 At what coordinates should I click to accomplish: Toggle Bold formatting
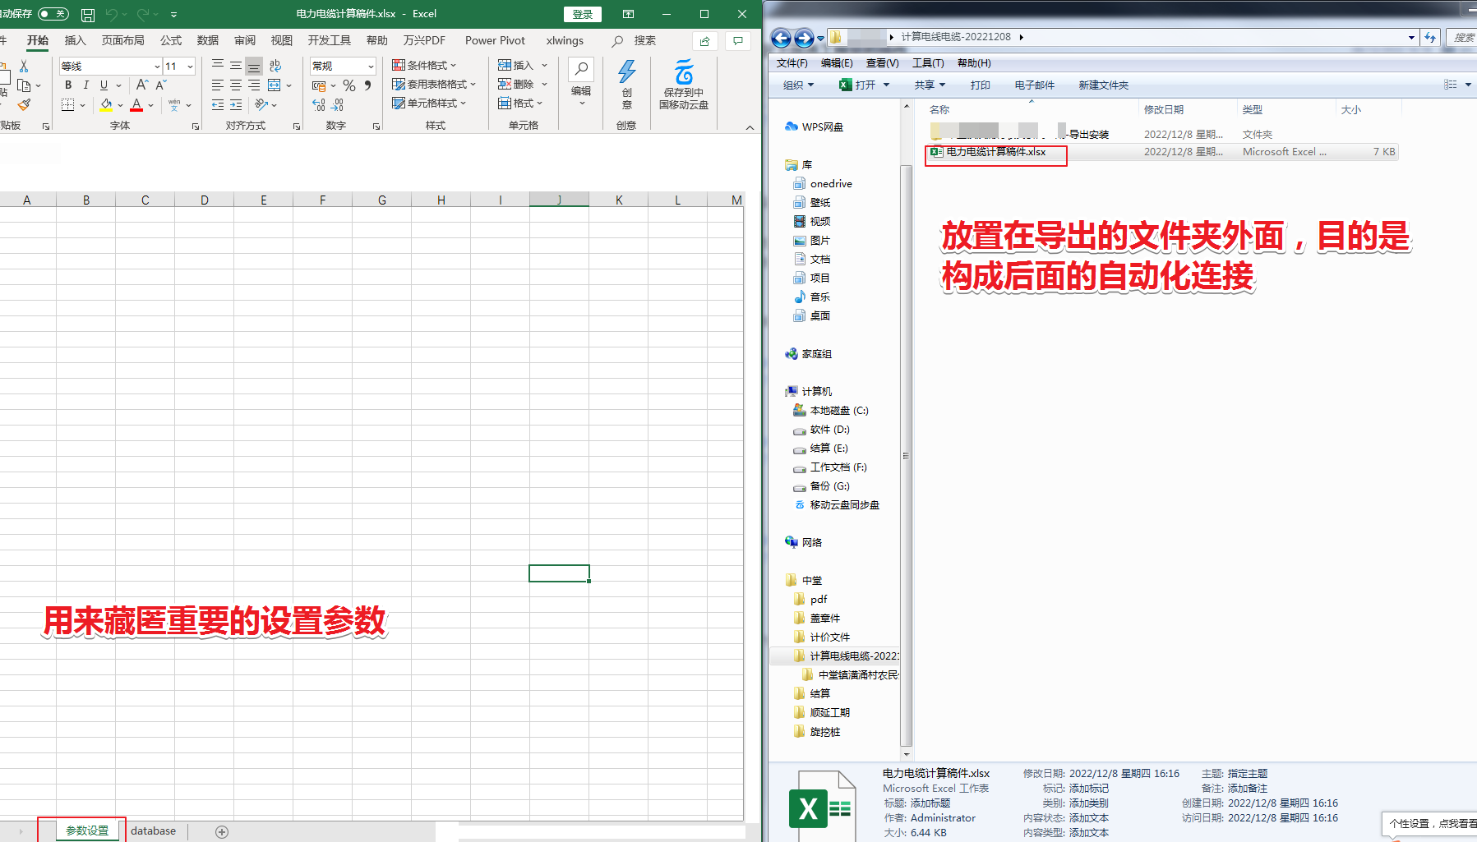[x=68, y=85]
